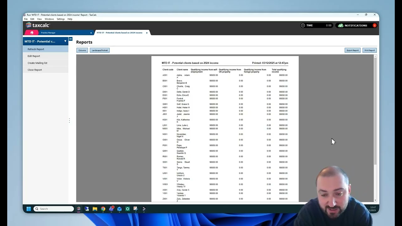Open the Settings menu
The width and height of the screenshot is (402, 226).
(61, 19)
